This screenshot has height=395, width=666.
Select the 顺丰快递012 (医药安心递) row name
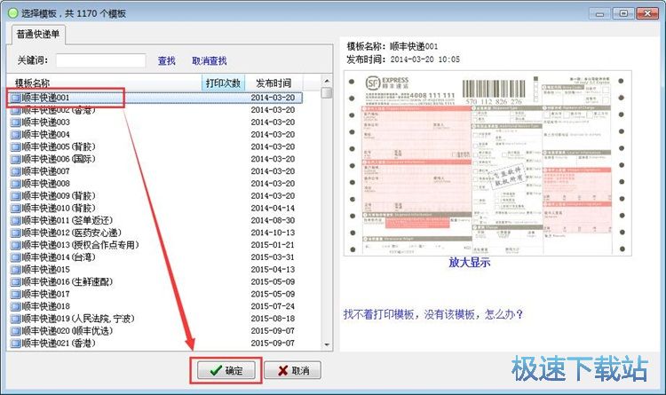pyautogui.click(x=71, y=233)
